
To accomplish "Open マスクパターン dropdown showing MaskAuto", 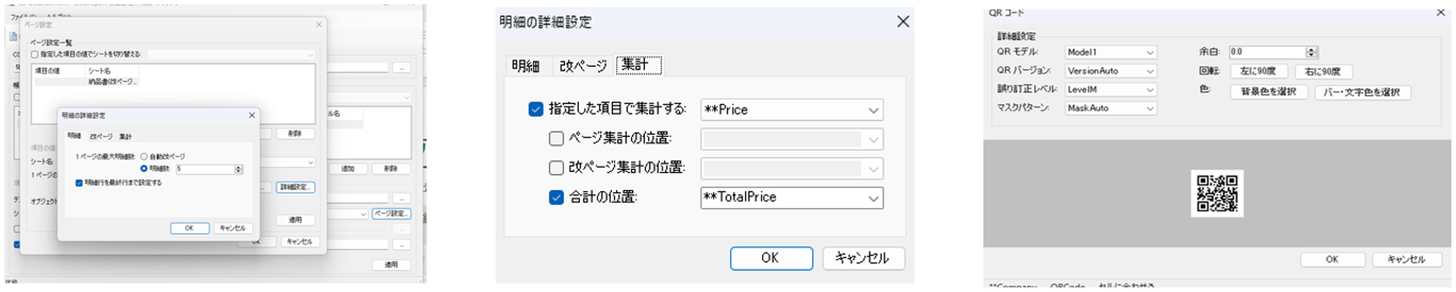I will point(1110,108).
